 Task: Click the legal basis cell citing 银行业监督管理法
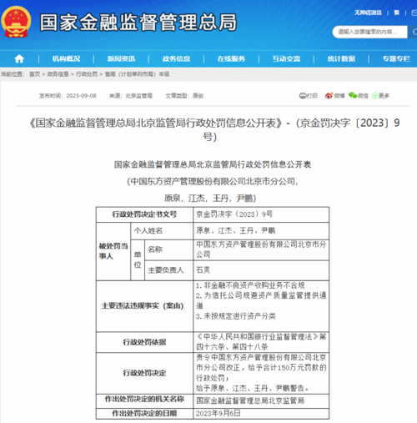tap(261, 342)
